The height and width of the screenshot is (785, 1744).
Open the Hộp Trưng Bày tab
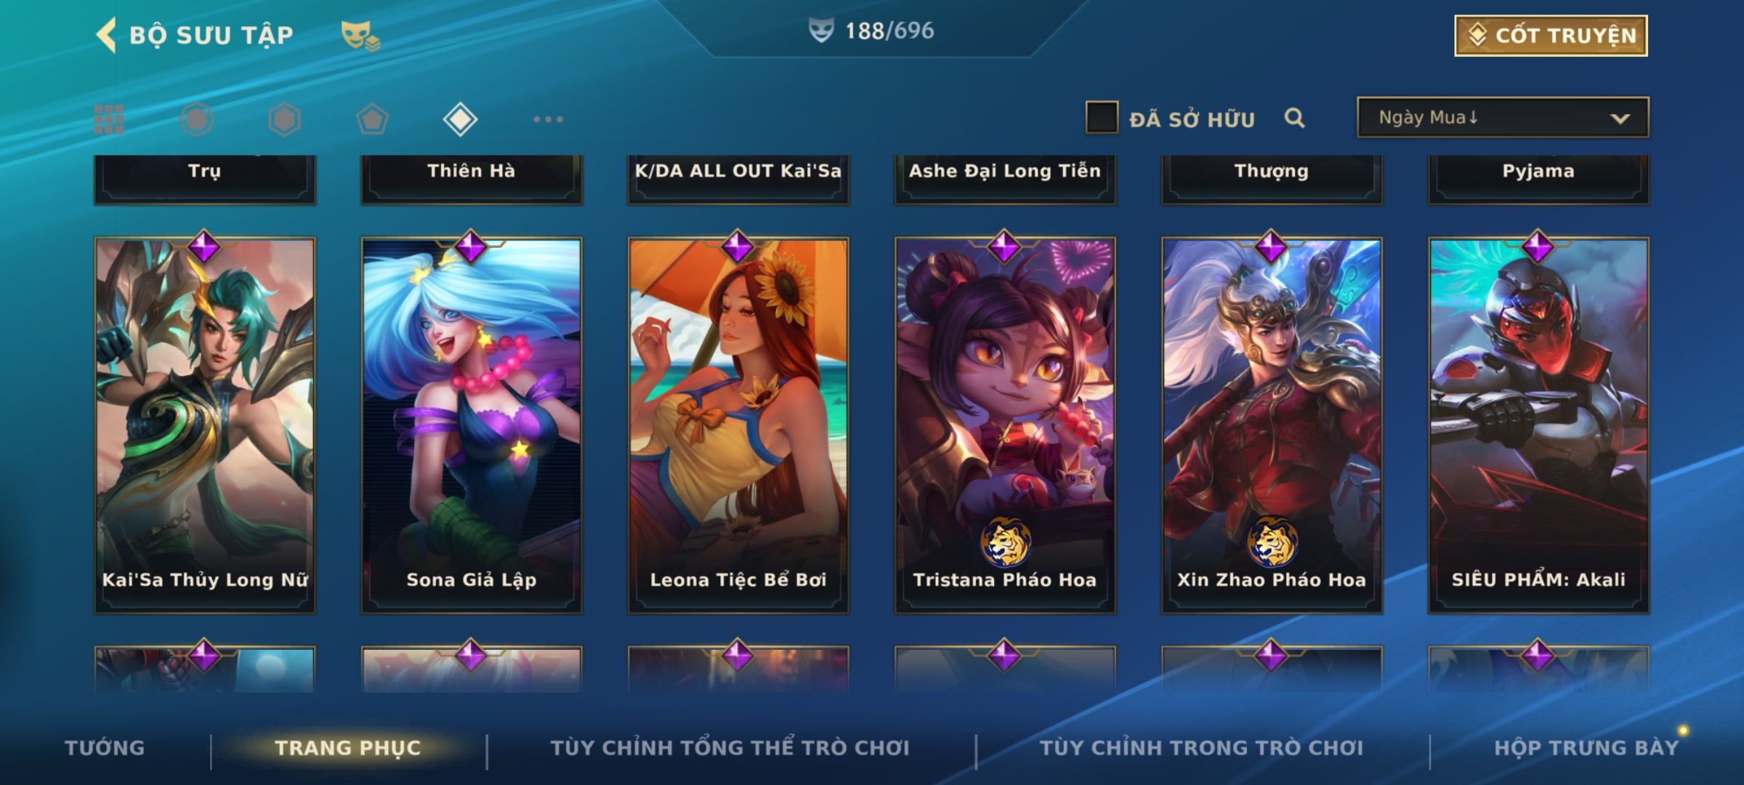pos(1586,748)
